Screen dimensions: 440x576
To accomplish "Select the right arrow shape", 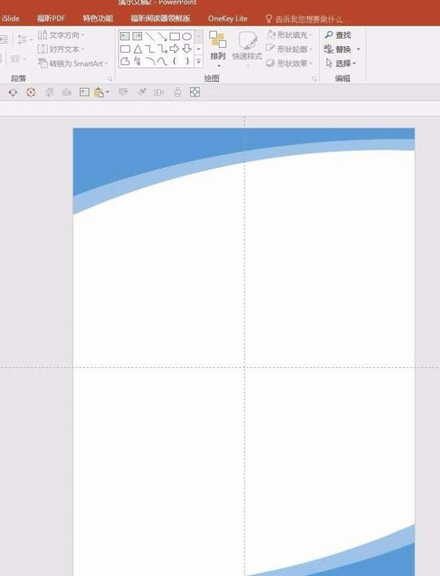I will coord(175,48).
